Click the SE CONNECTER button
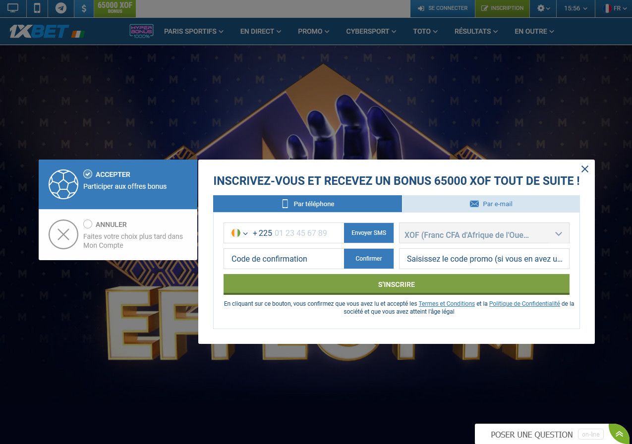Viewport: 632px width, 444px height. click(x=442, y=8)
